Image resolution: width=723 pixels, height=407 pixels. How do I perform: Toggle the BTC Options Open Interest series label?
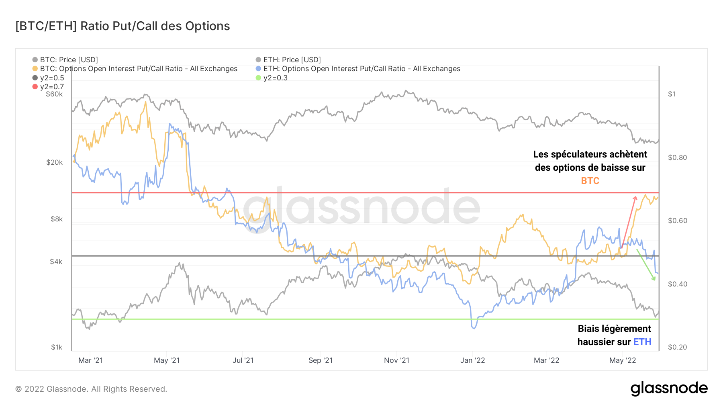pyautogui.click(x=139, y=69)
